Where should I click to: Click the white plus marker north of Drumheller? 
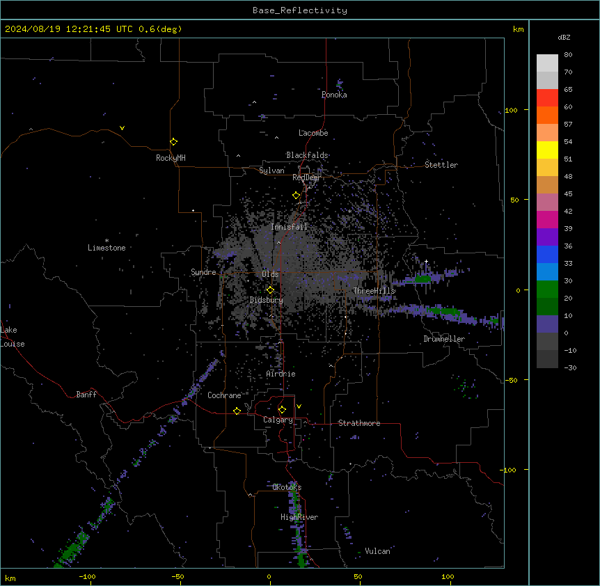[426, 261]
